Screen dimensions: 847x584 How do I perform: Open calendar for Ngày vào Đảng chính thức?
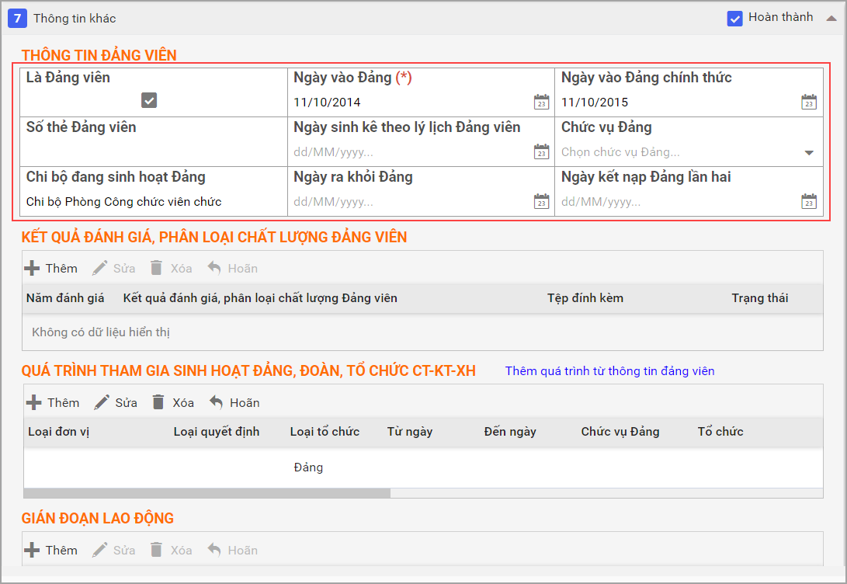pos(809,102)
